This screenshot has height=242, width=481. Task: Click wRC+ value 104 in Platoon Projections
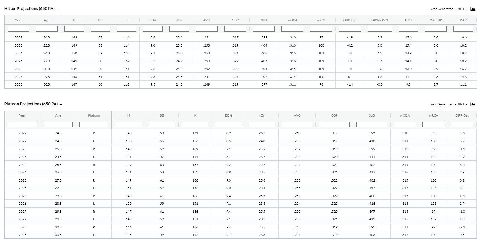pos(433,188)
